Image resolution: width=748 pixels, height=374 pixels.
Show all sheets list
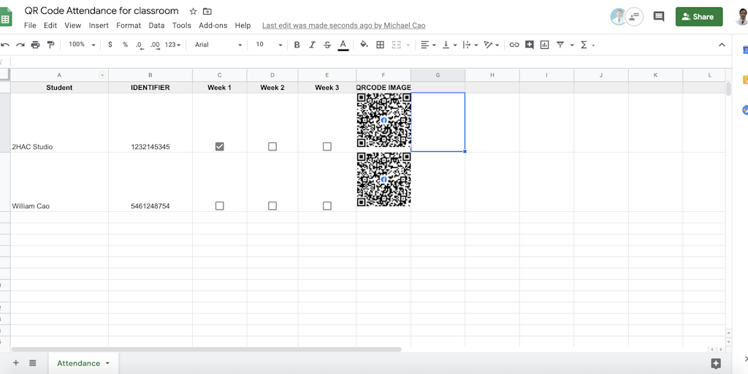click(32, 363)
